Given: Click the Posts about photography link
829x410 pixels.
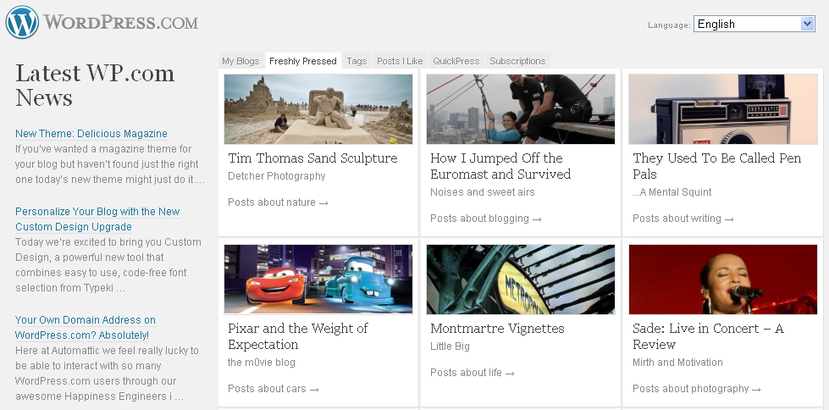Looking at the screenshot, I should [x=696, y=389].
